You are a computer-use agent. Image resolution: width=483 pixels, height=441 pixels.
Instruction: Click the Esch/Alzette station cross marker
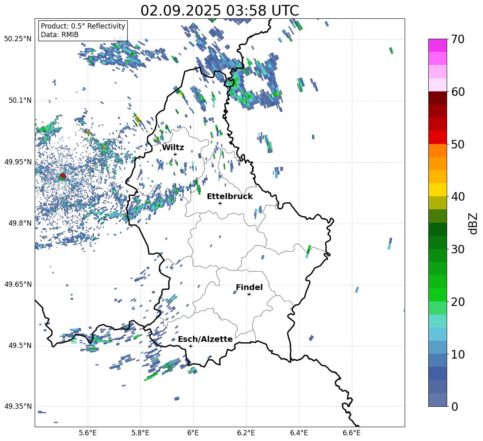[x=191, y=346]
